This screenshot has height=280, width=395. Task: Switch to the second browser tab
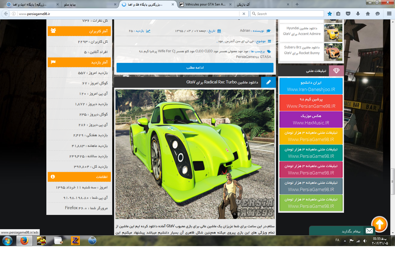pos(90,4)
